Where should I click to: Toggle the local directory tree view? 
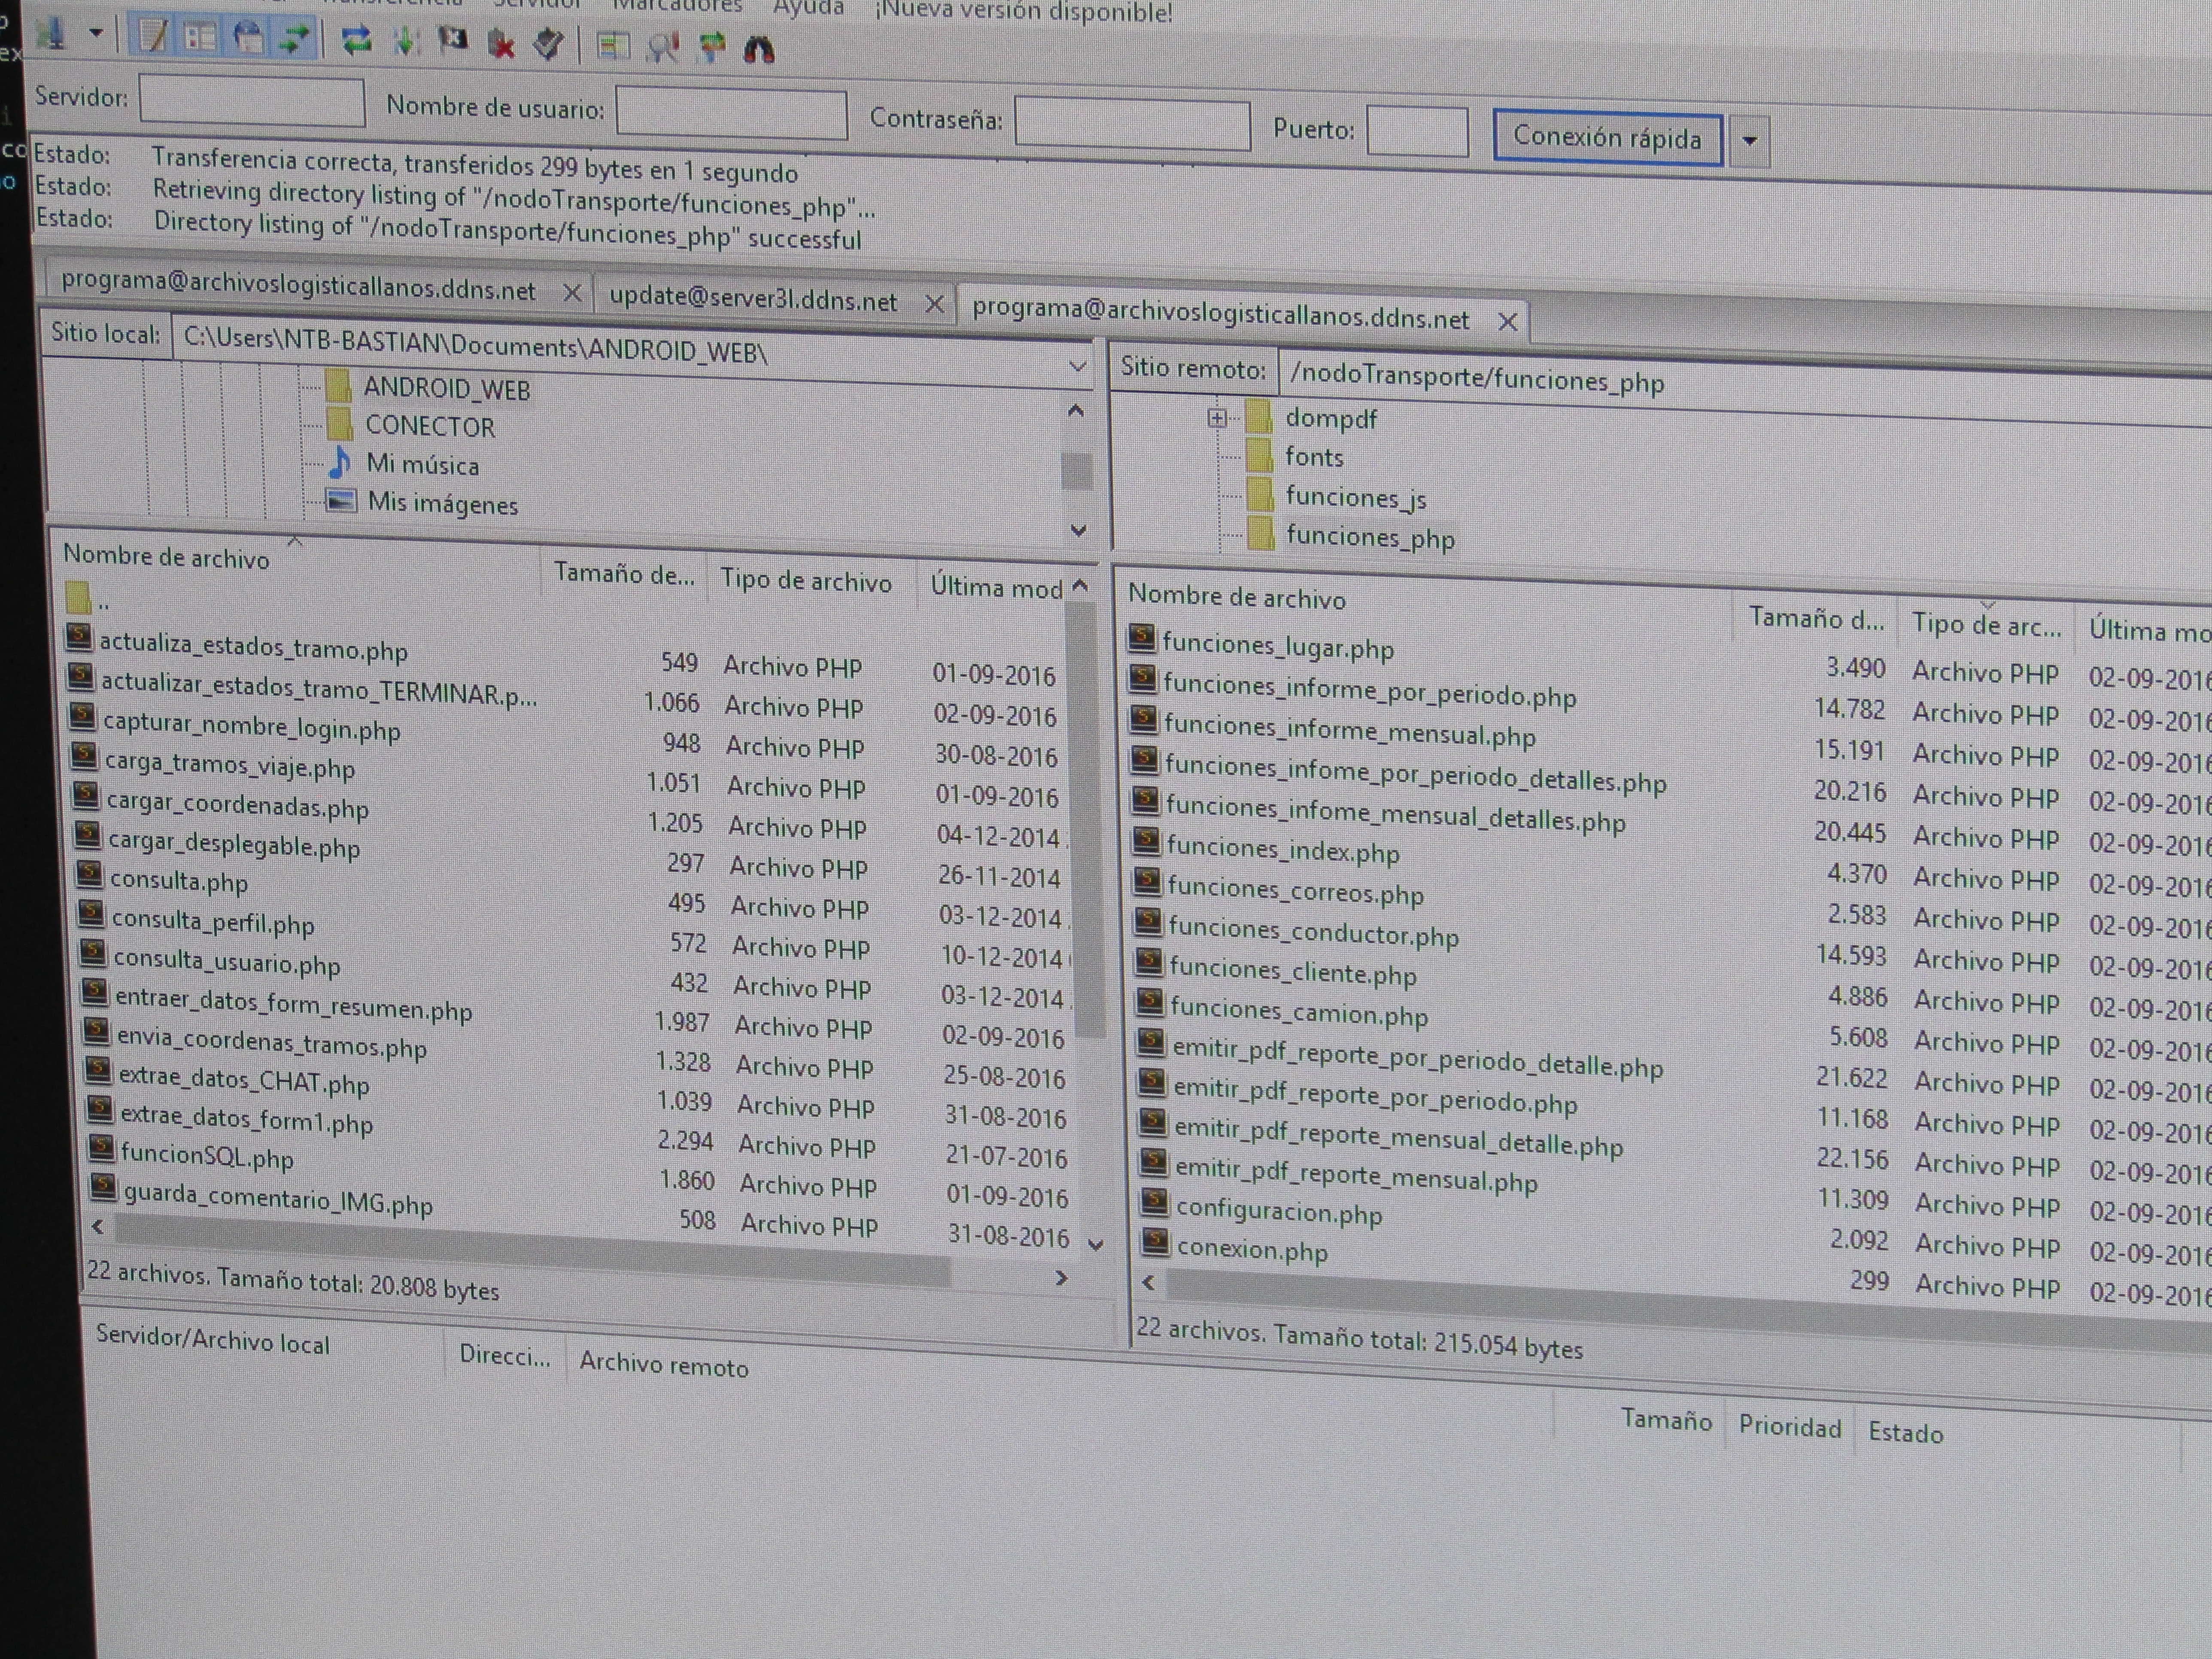pyautogui.click(x=200, y=38)
